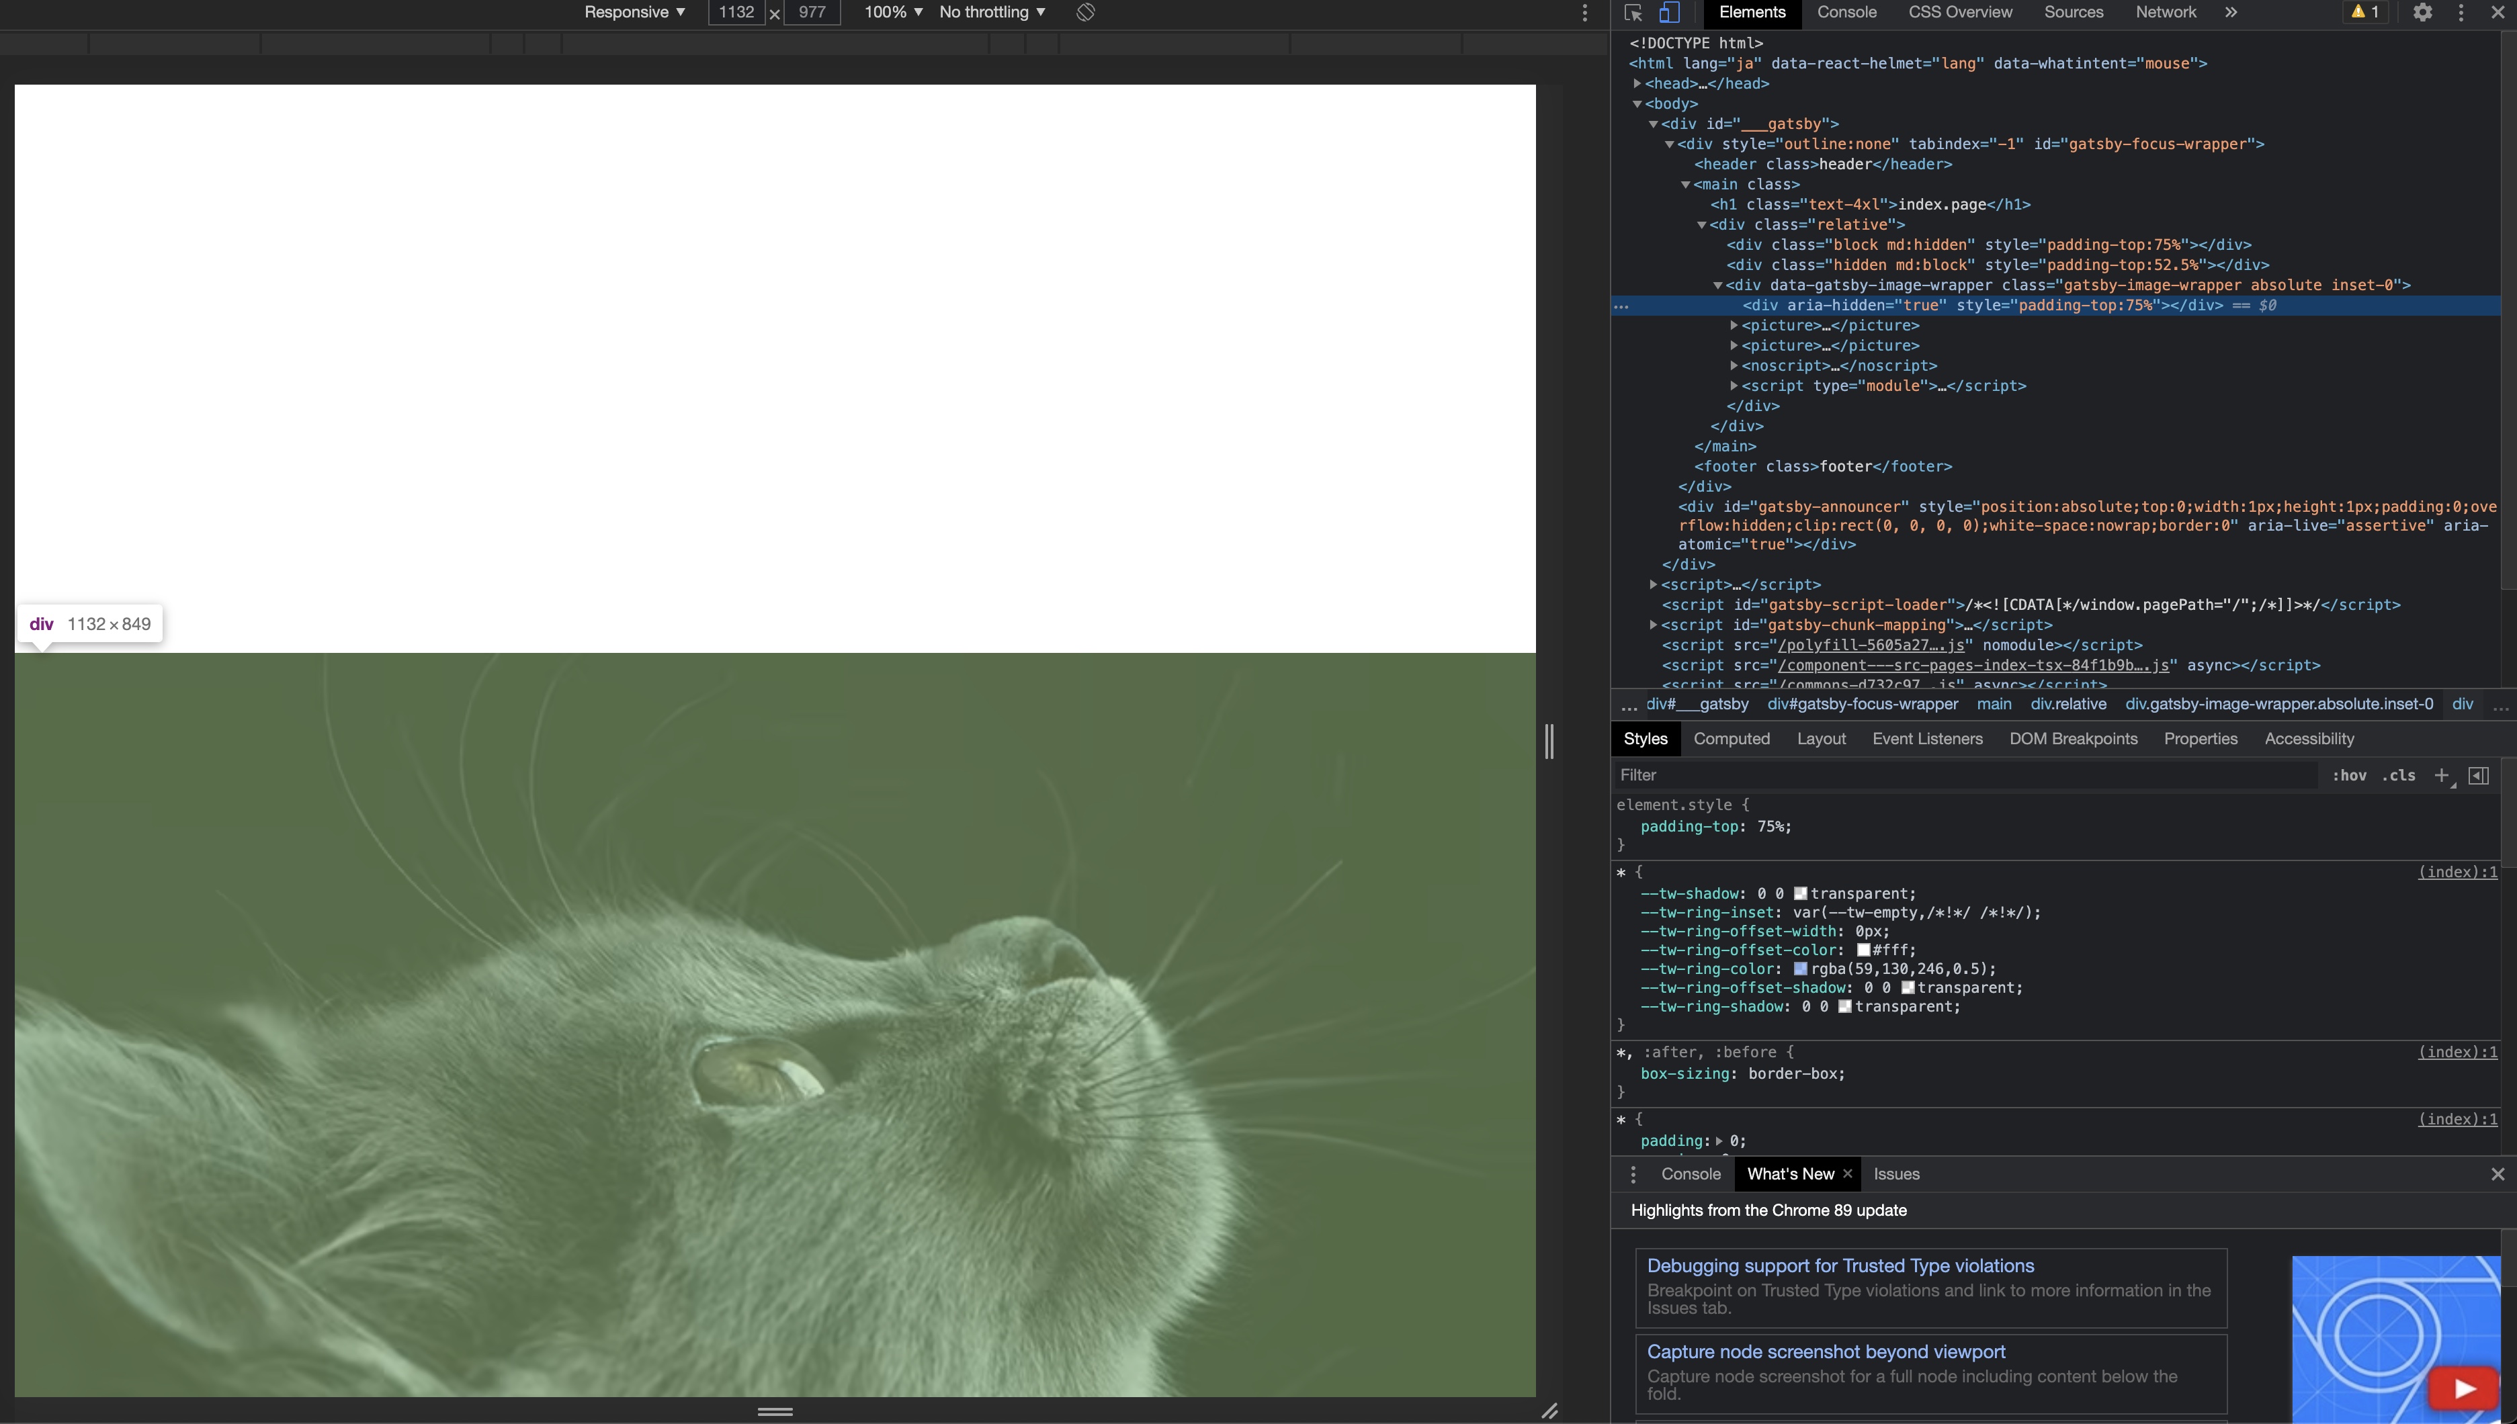Expand the script type=module node

[1734, 386]
